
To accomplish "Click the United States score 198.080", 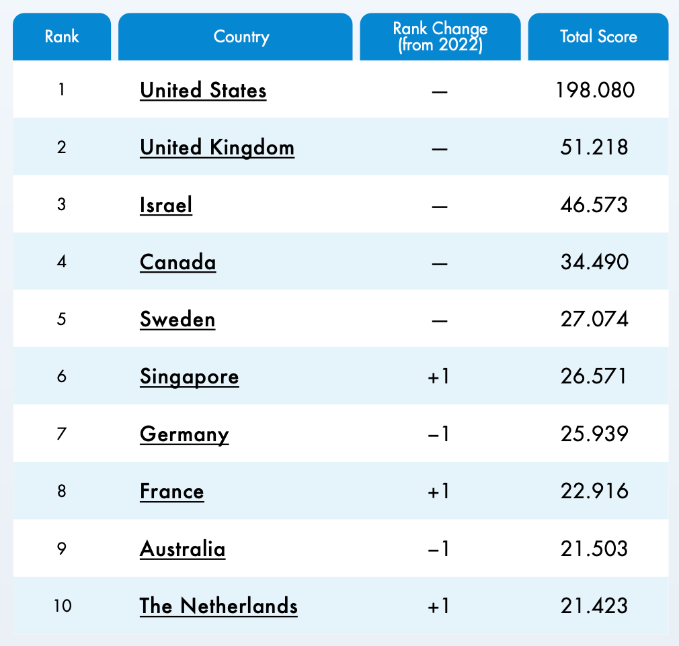I will point(595,90).
